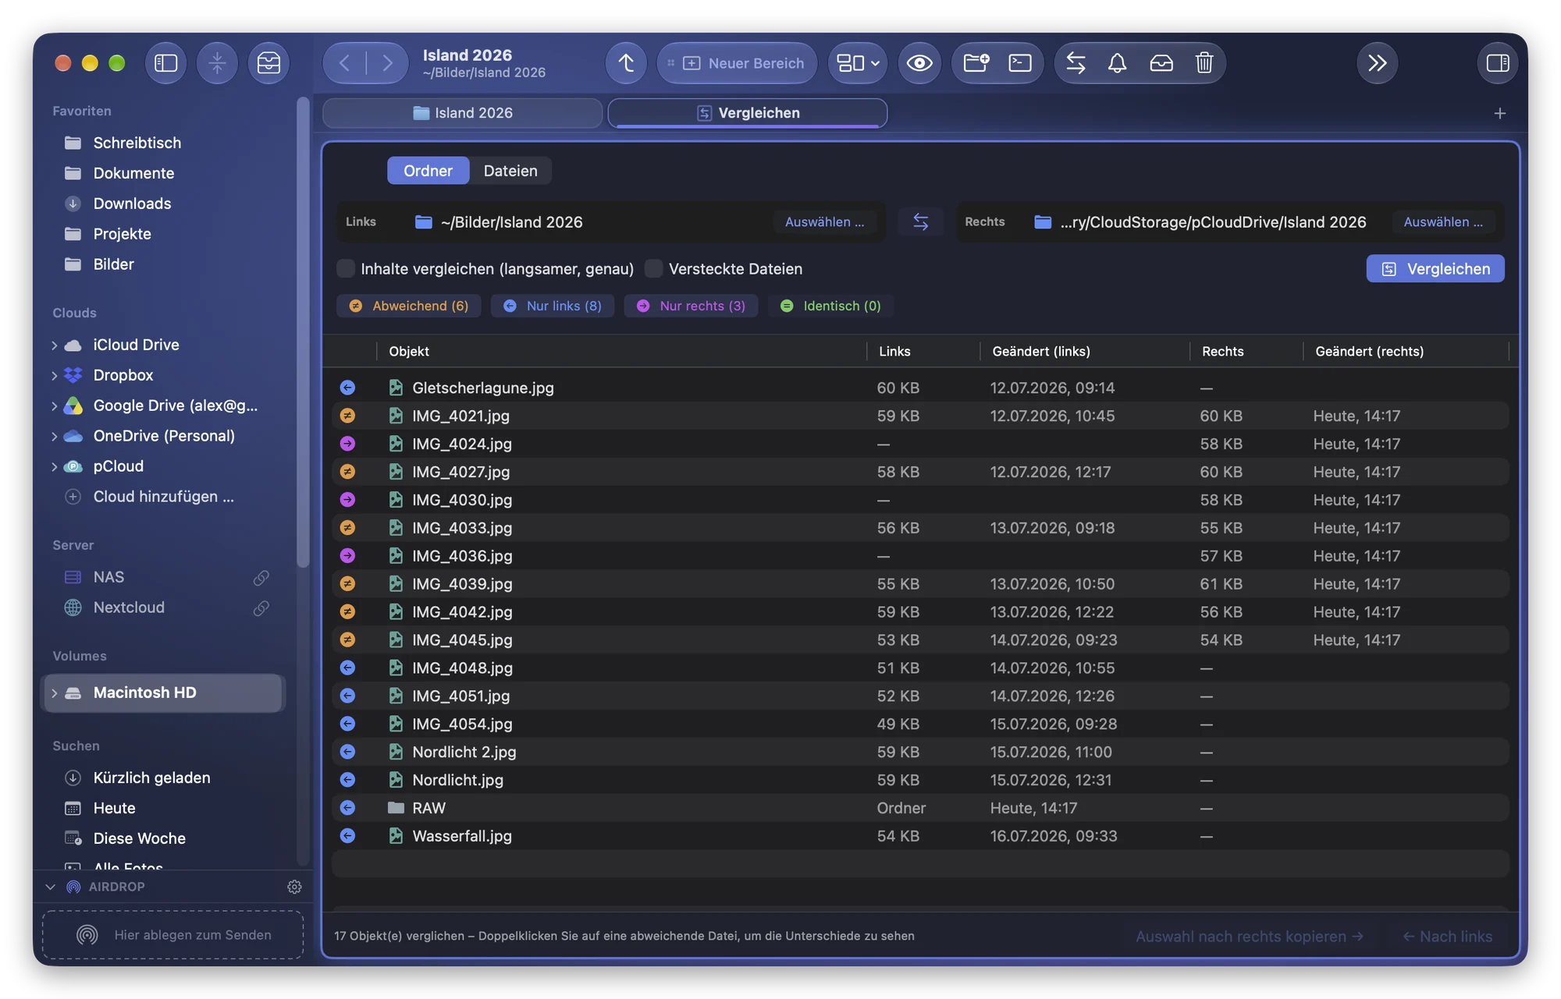The image size is (1561, 999).
Task: Click the Nextcloud connection link icon
Action: [261, 608]
